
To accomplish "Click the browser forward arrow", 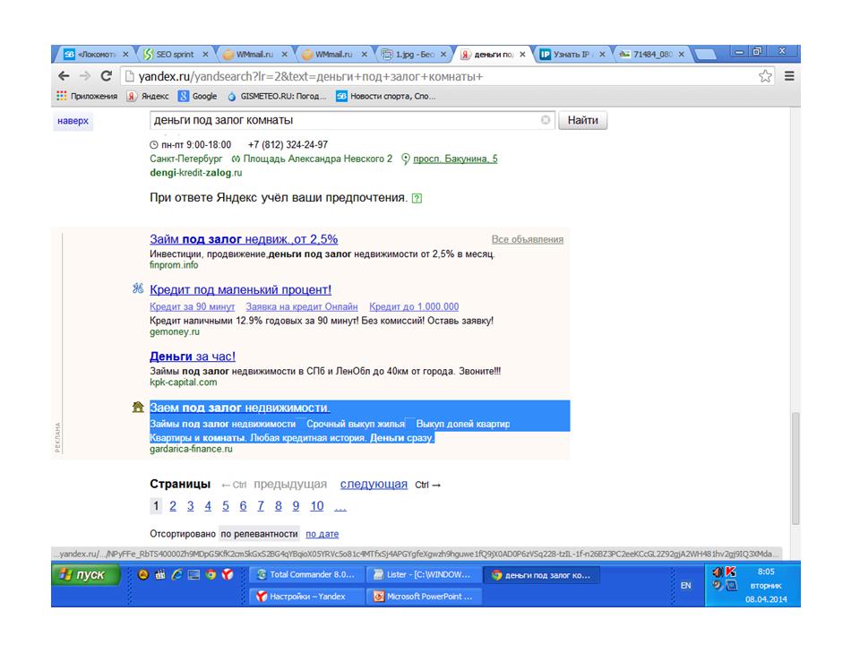I will [x=85, y=76].
